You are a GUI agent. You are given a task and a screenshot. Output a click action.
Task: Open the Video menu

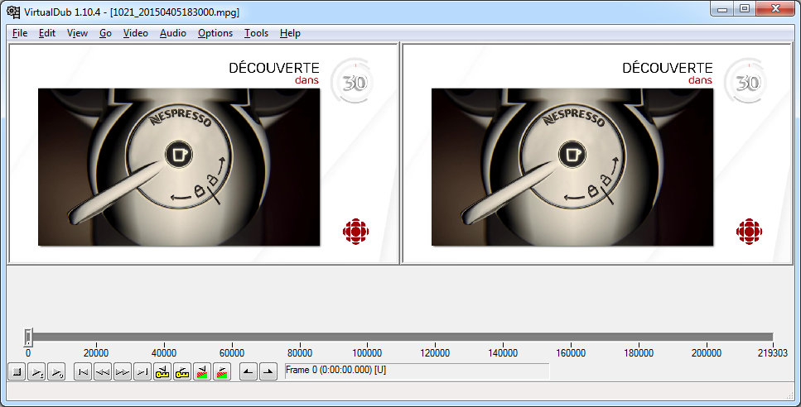(x=135, y=33)
